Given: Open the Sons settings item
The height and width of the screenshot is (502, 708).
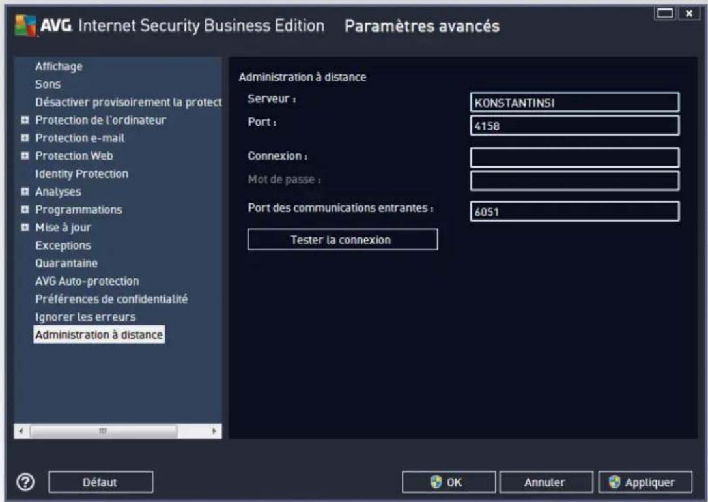Looking at the screenshot, I should click(x=48, y=85).
